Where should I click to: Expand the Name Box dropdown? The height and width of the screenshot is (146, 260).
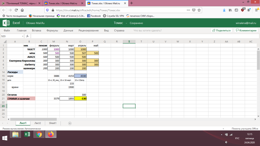click(23, 36)
